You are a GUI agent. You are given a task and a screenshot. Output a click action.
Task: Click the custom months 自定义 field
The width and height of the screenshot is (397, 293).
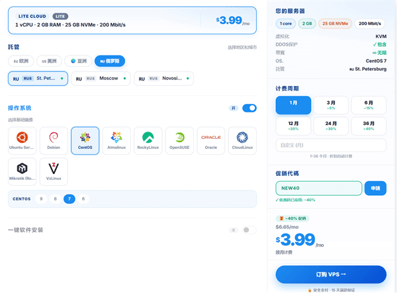(331, 146)
